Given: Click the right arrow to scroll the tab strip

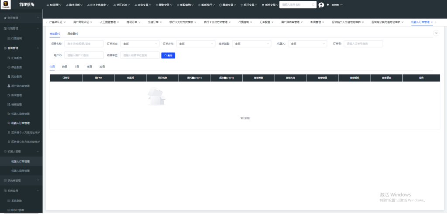Looking at the screenshot, I should 435,22.
